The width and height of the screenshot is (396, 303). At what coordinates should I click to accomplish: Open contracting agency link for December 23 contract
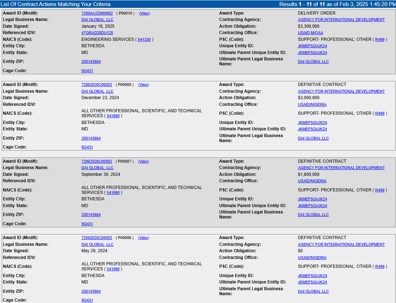click(x=341, y=91)
